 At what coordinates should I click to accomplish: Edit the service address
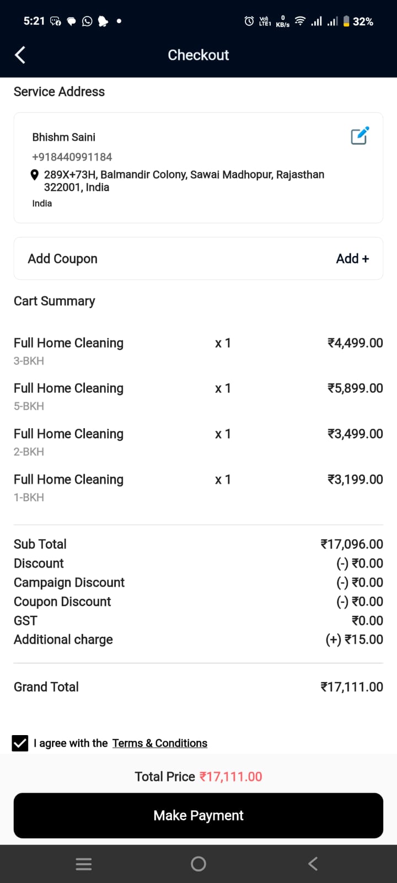pyautogui.click(x=360, y=136)
